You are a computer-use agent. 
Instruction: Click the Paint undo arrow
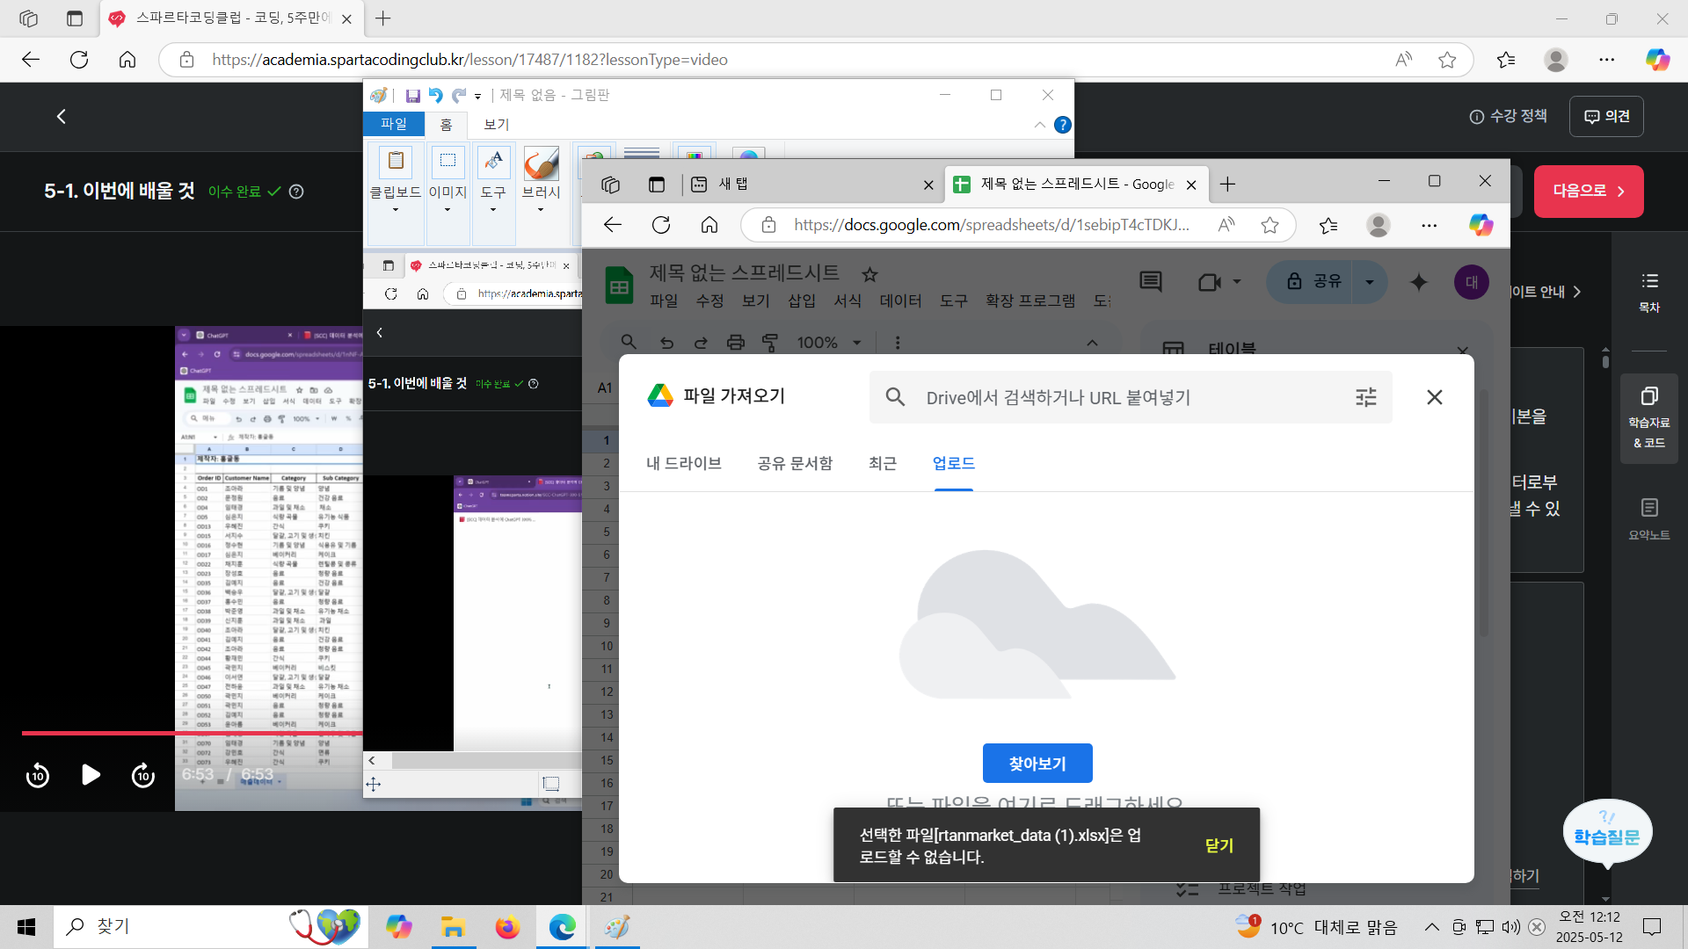[436, 95]
